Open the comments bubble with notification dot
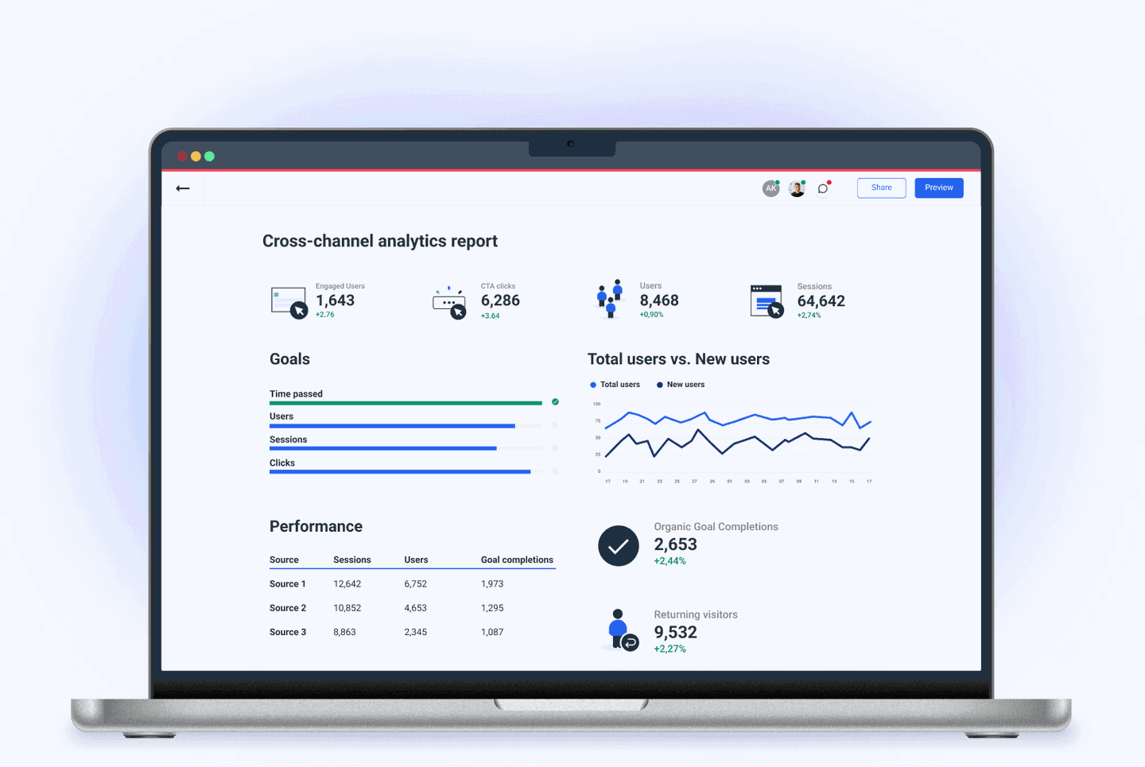Image resolution: width=1145 pixels, height=767 pixels. click(x=823, y=188)
